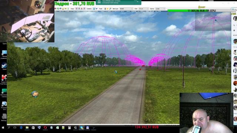
Task: Toggle second Snap option icon
Action: [79, 9]
